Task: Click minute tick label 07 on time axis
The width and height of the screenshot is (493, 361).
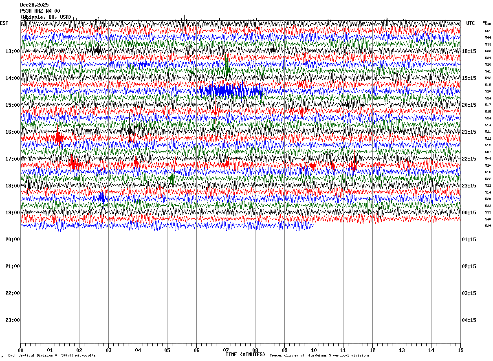Action: pyautogui.click(x=226, y=350)
